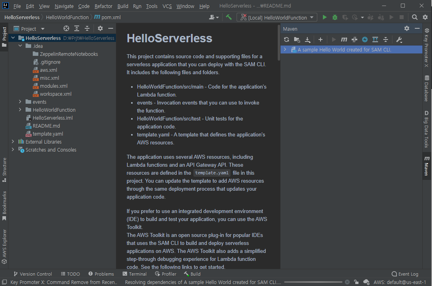
Task: Toggle Big Data Tools side tab
Action: [426, 129]
